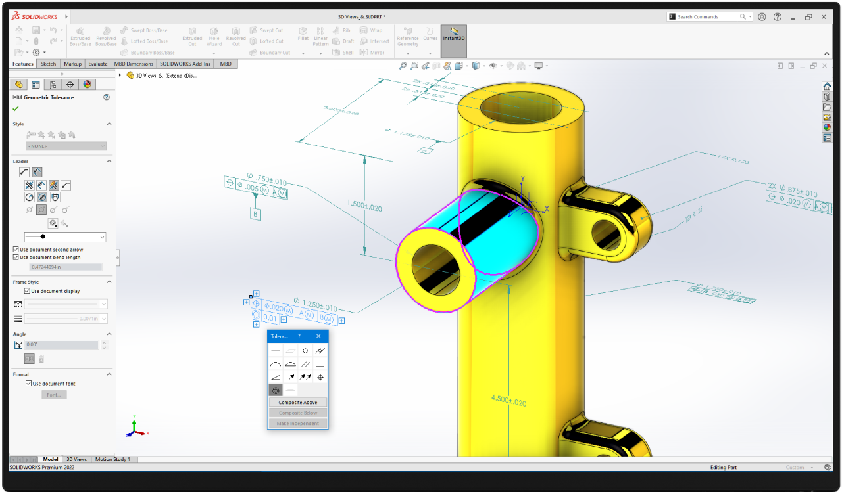Image resolution: width=842 pixels, height=494 pixels.
Task: Open the DisplayManager appearance tab
Action: 87,85
